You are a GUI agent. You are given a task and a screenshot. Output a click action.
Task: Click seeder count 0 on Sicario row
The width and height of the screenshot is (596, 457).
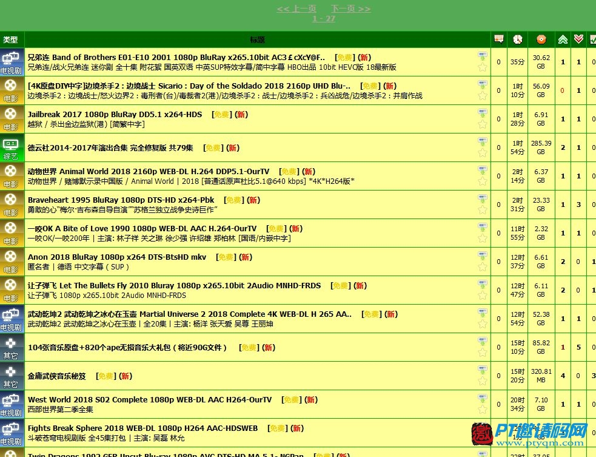[x=562, y=90]
